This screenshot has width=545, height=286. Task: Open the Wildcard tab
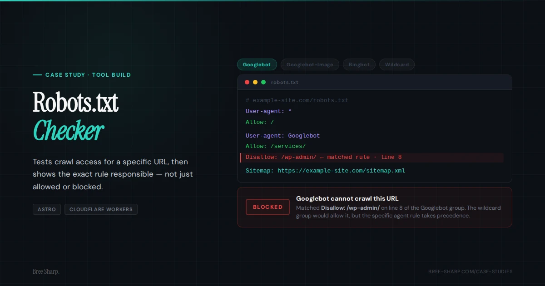point(397,64)
